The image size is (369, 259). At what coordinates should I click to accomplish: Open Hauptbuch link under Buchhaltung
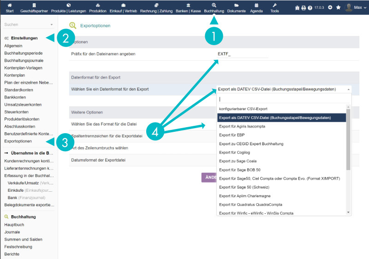[x=14, y=225]
